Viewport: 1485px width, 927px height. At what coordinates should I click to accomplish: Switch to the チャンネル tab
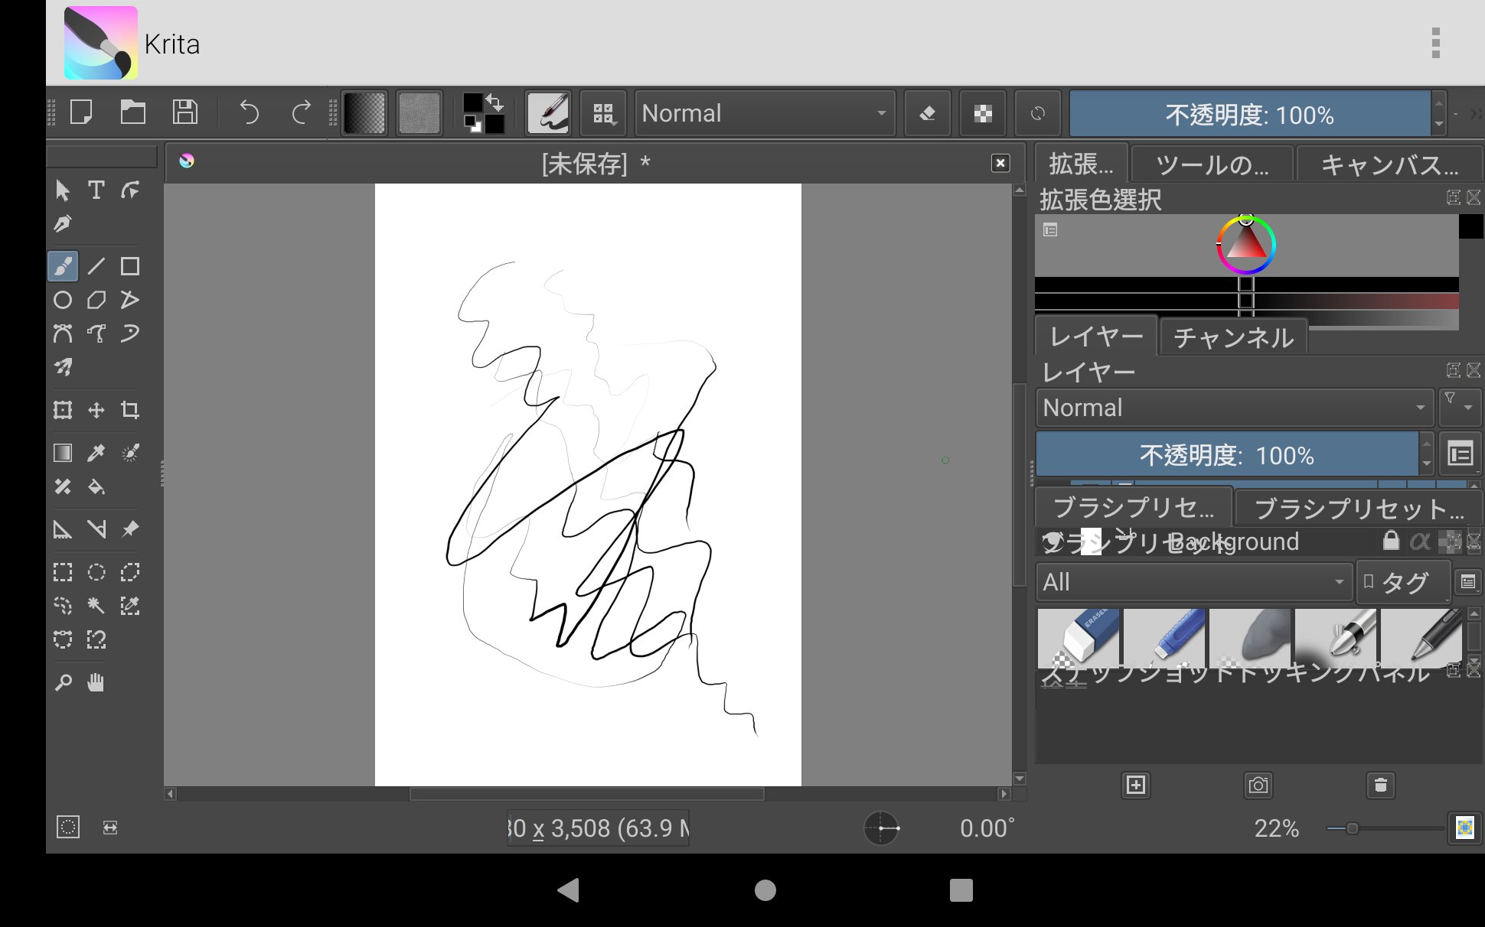(1233, 337)
